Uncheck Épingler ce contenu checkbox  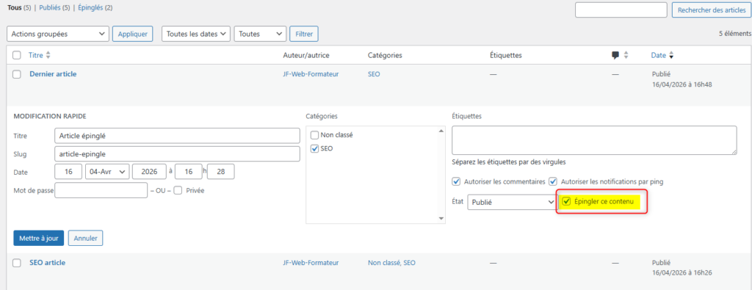pos(566,202)
